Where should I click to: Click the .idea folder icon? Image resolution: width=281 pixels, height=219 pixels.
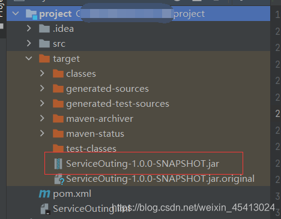[x=44, y=28]
